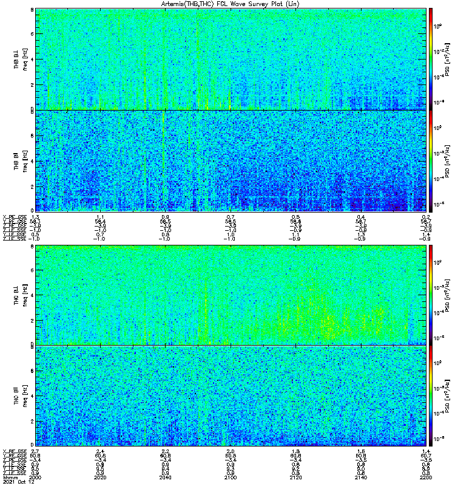Click the 'THB B⊥ freq [Hz]' axis label
Viewport: 455px width, 486px height.
(21, 59)
